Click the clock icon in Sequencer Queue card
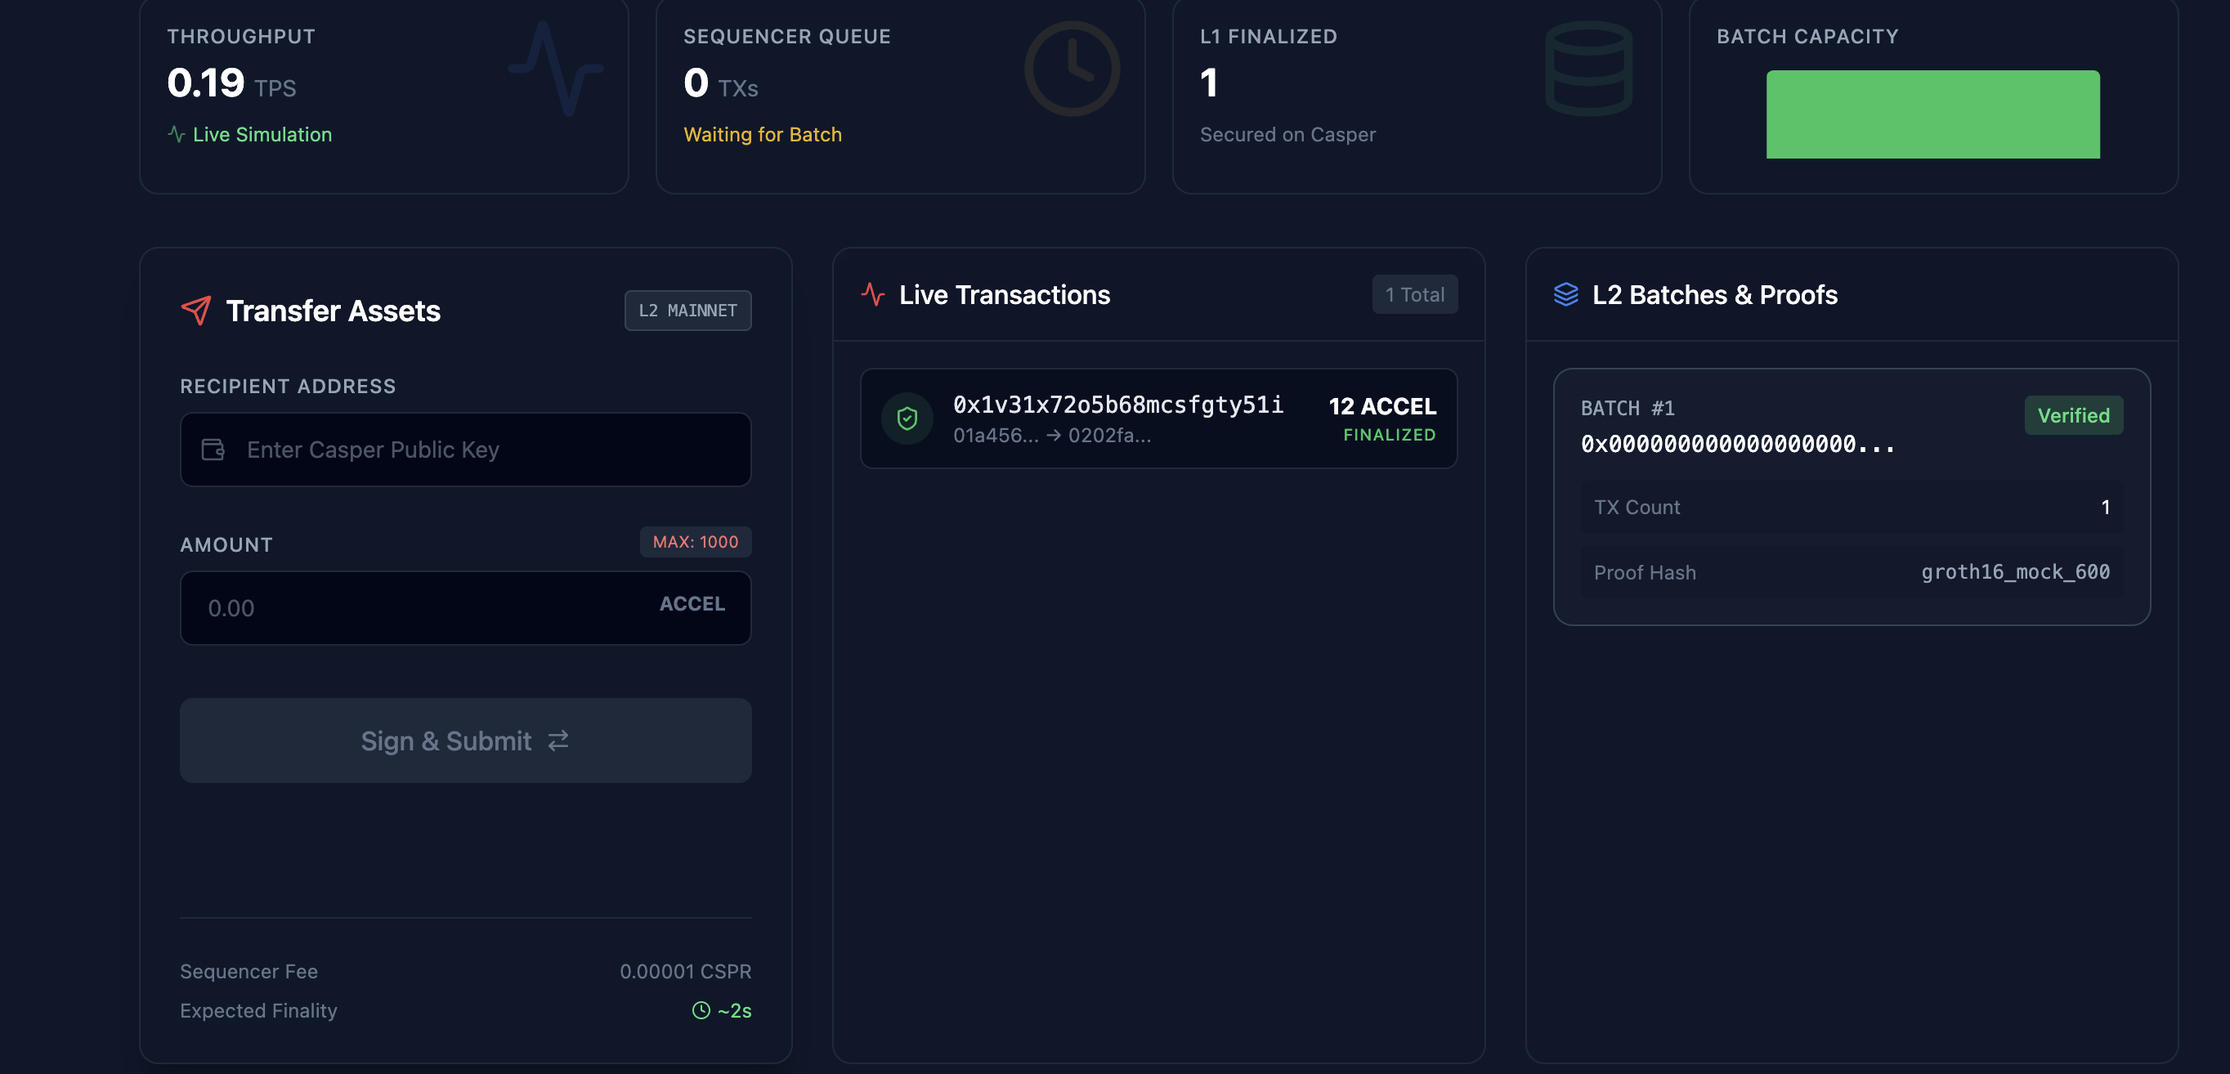2230x1074 pixels. pos(1072,69)
